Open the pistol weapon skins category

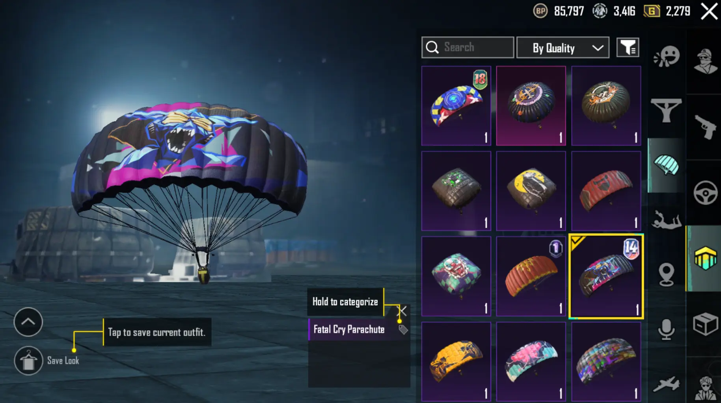coord(705,127)
